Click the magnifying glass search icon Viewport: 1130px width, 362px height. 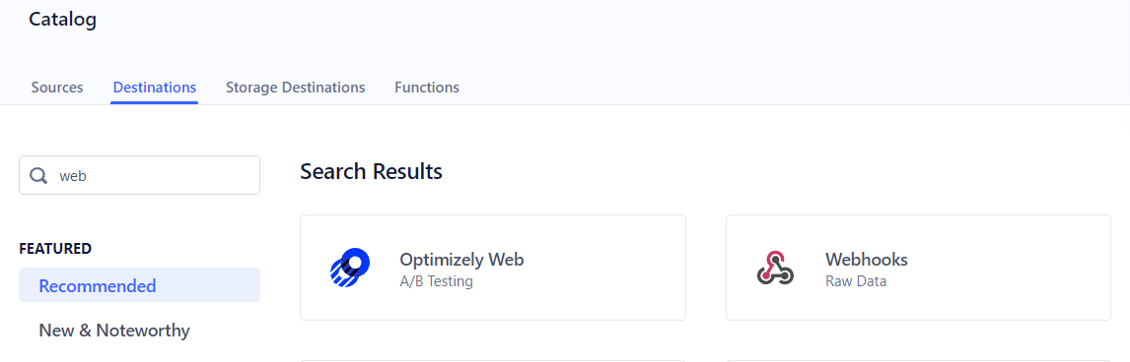(38, 176)
